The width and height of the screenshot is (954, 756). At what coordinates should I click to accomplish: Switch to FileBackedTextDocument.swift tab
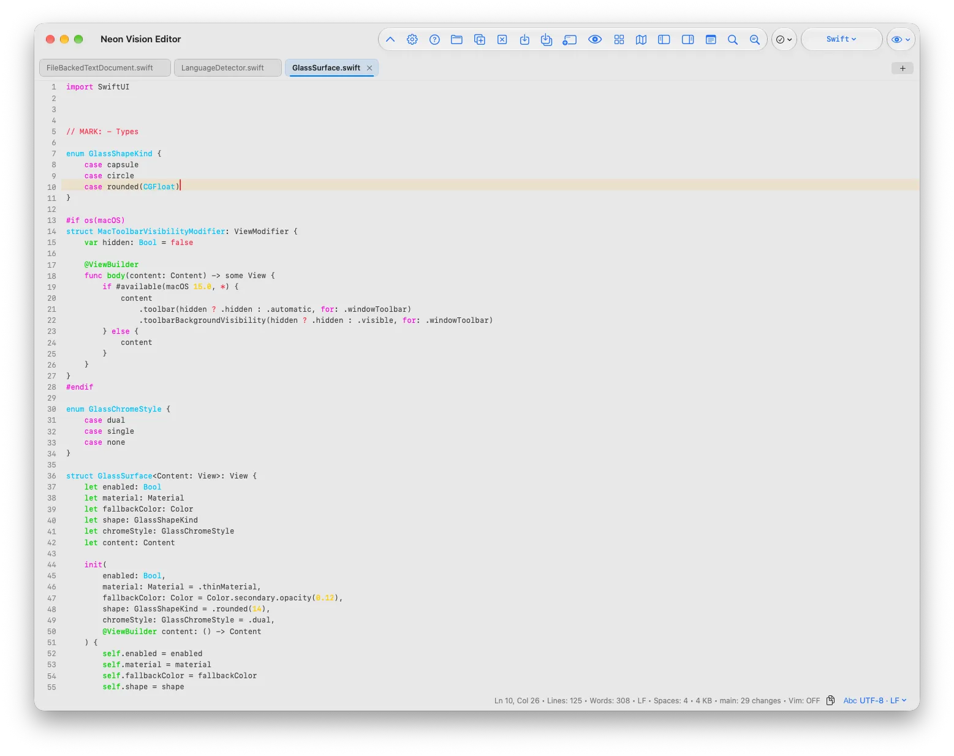point(105,68)
